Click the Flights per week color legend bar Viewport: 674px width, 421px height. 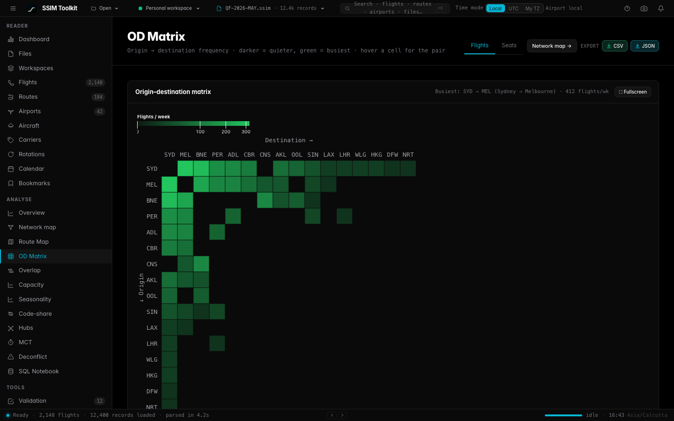coord(193,123)
